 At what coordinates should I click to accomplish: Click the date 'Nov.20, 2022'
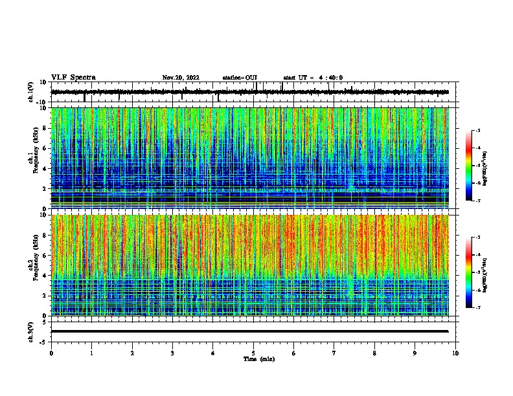pos(181,78)
